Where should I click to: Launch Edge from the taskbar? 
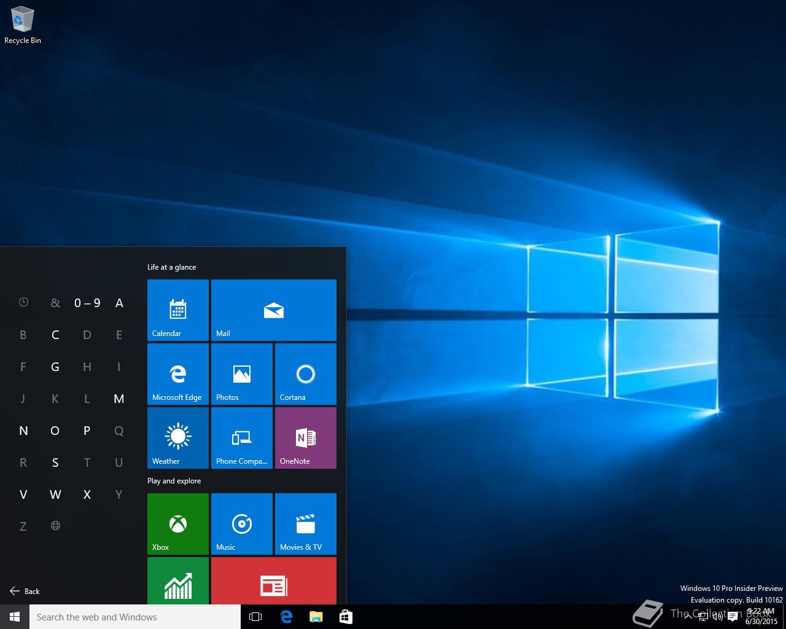[x=286, y=617]
